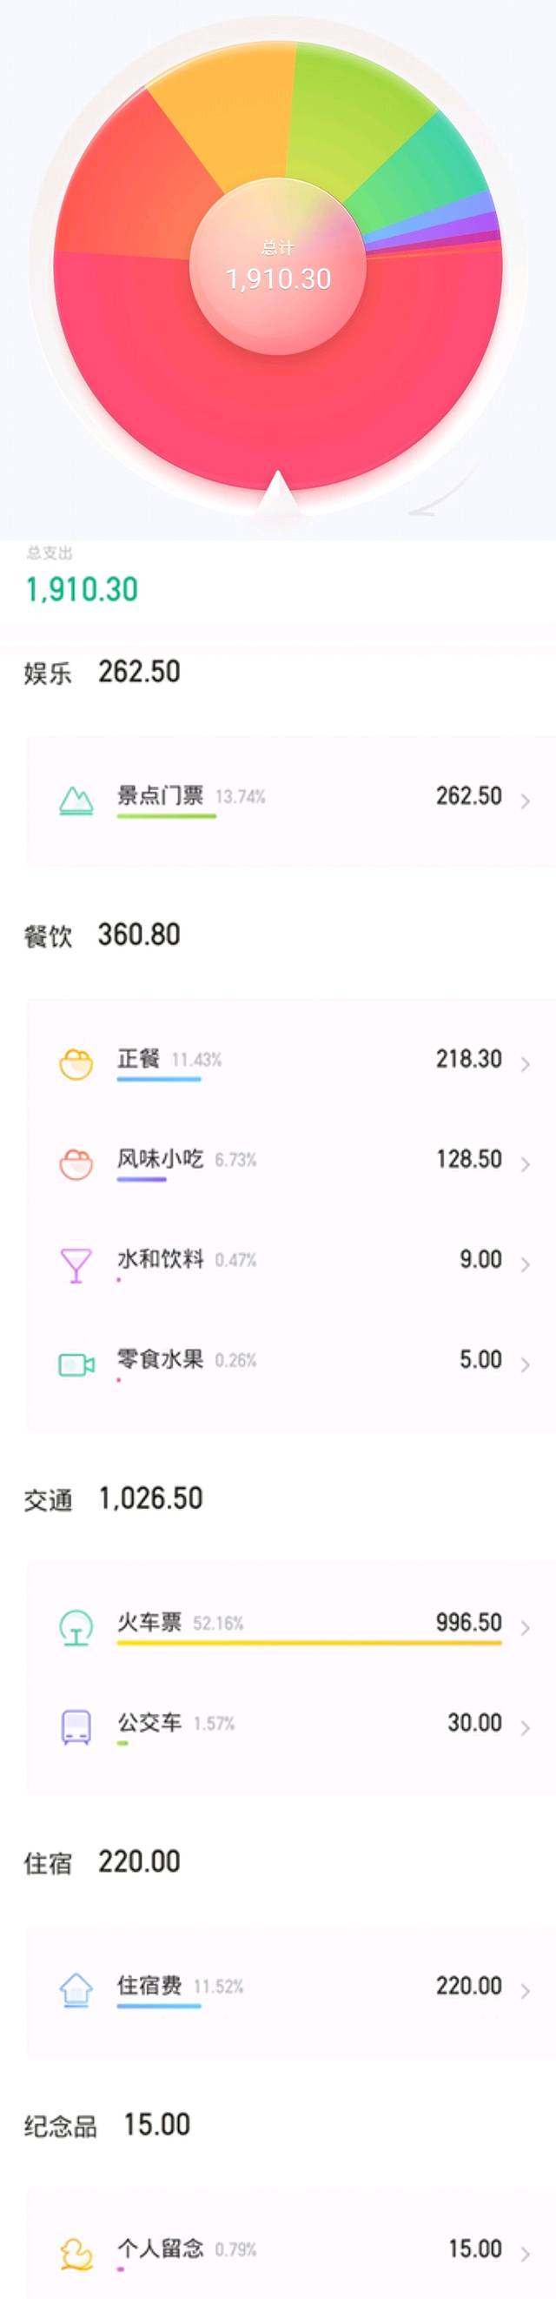Click the yellow bowl icon for 正餐

point(76,1064)
